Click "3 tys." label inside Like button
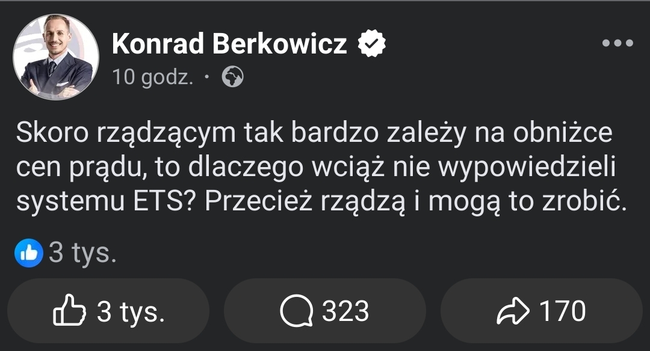Viewport: 650px width, 351px height. (131, 311)
